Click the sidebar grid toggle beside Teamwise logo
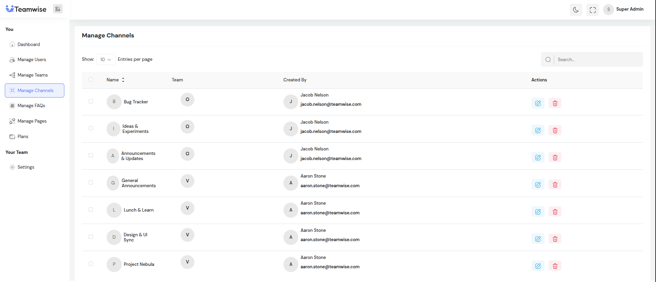This screenshot has width=656, height=282. click(x=58, y=9)
